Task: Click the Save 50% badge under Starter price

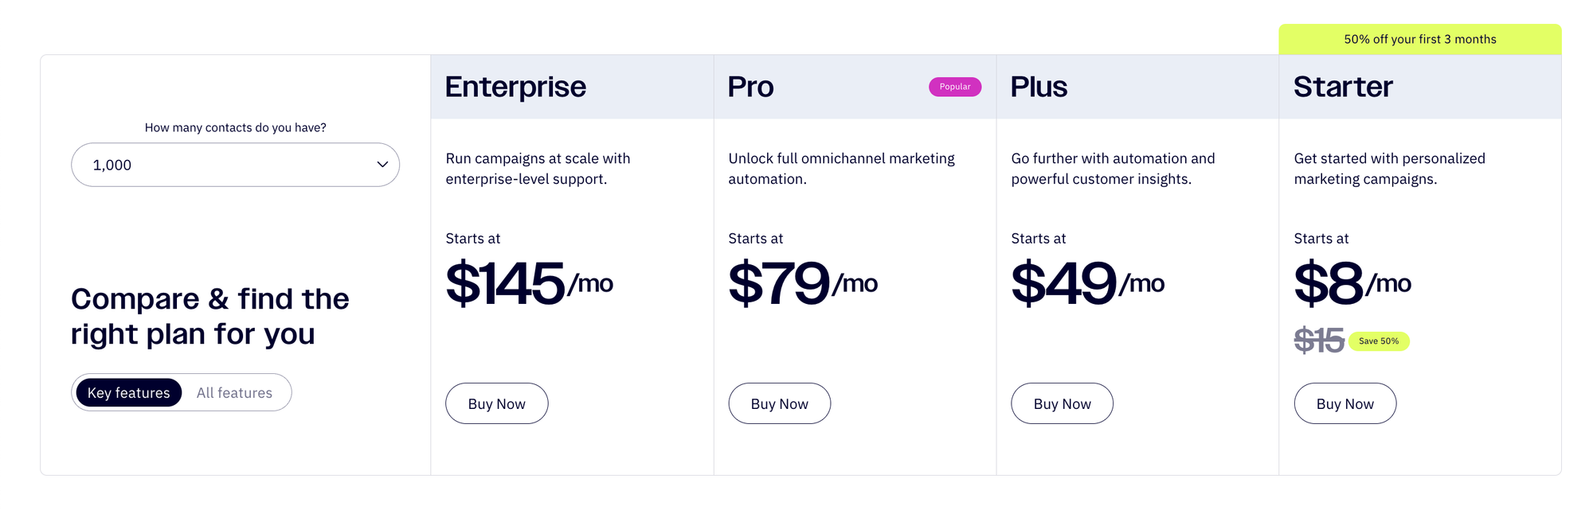Action: click(1378, 341)
